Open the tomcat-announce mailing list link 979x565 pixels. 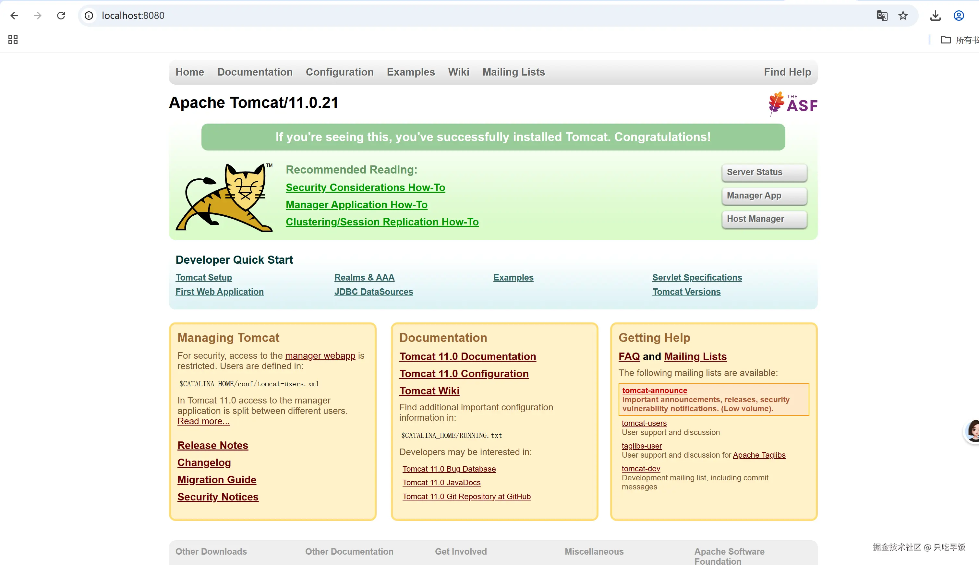pos(654,391)
